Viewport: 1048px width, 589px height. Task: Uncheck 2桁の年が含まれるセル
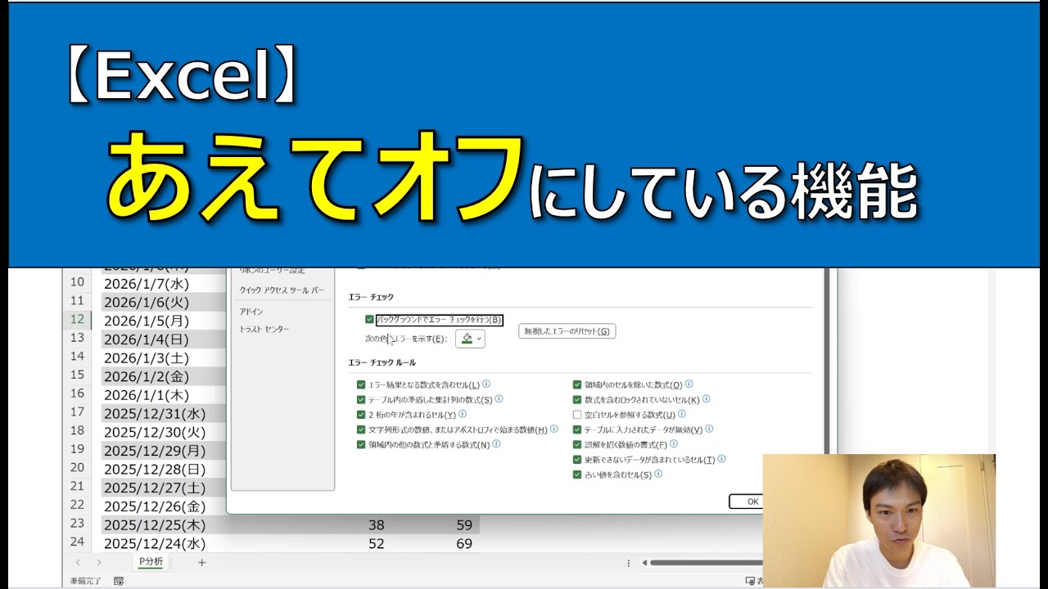coord(361,415)
